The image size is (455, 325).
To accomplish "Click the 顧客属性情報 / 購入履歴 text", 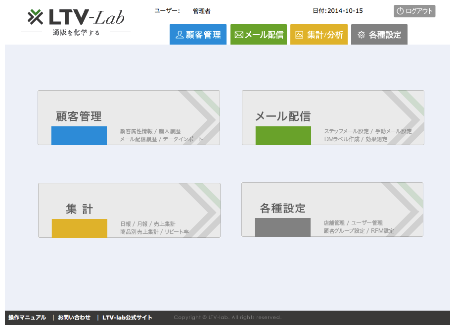I will pyautogui.click(x=150, y=131).
